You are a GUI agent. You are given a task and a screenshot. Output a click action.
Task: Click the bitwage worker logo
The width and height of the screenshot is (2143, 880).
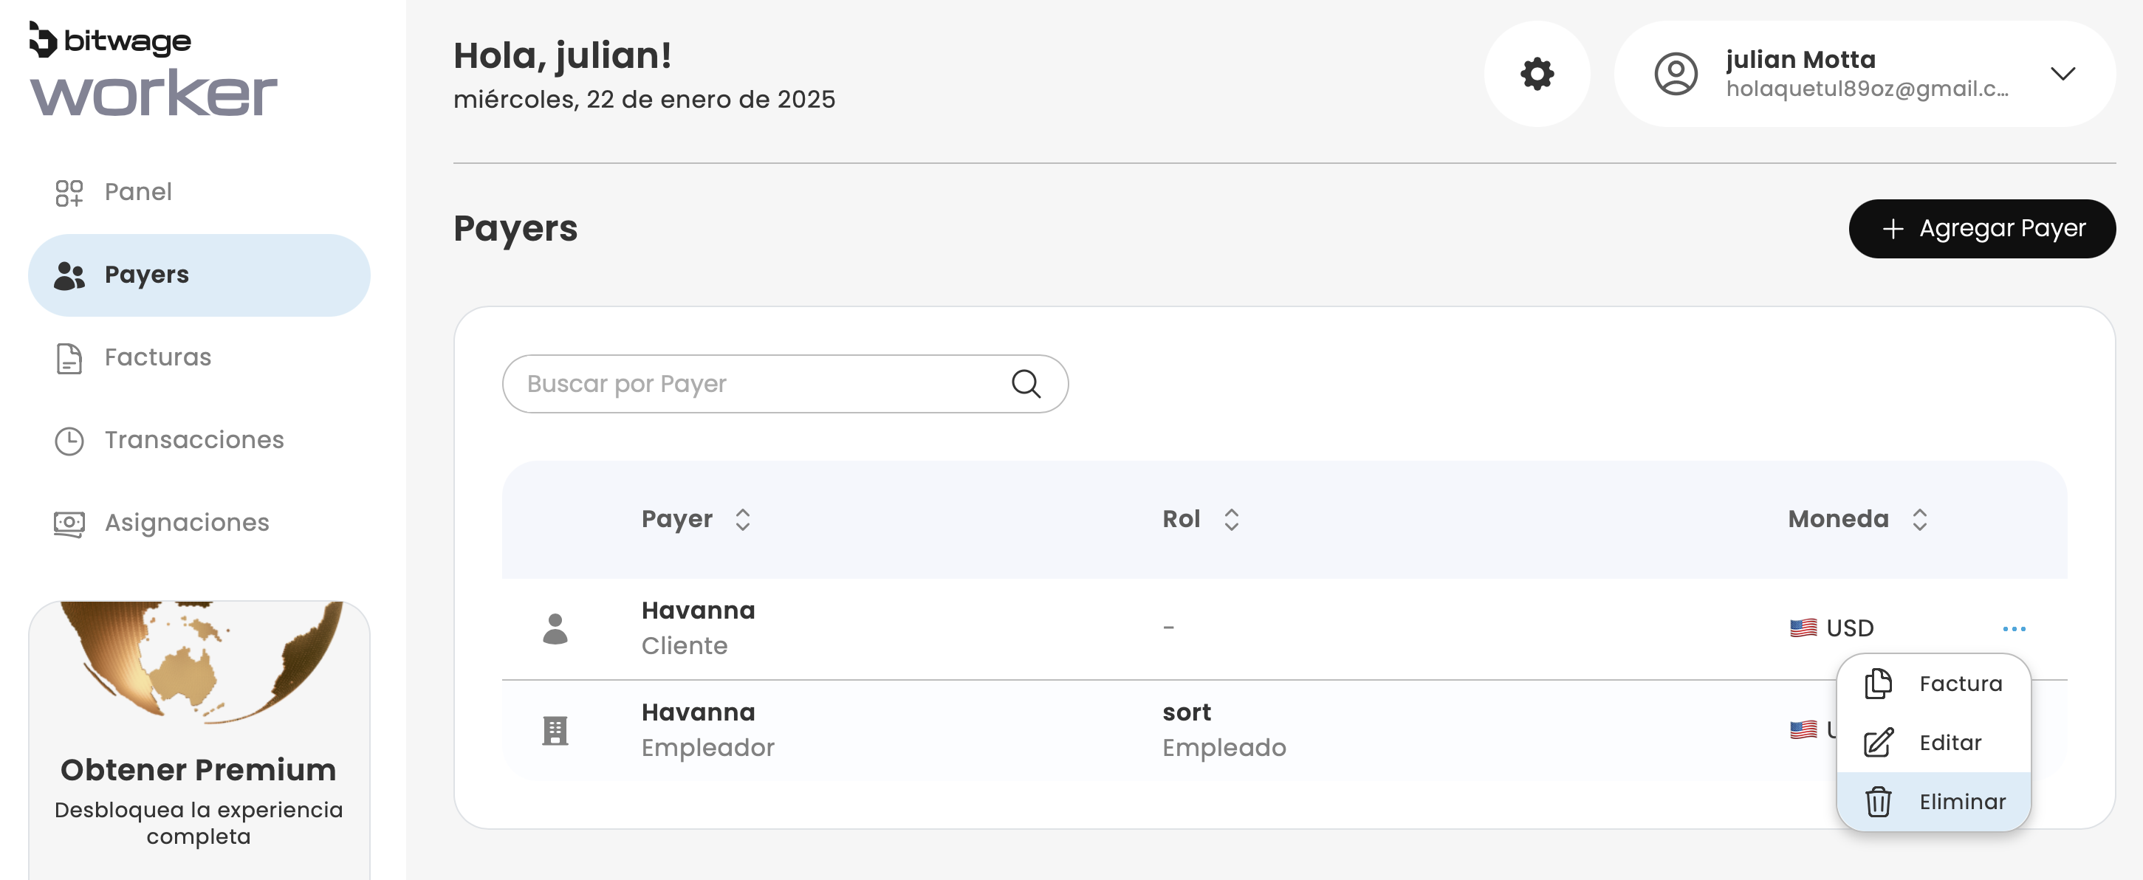[x=153, y=70]
